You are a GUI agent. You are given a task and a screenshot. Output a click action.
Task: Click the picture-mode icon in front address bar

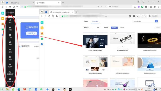pos(134,16)
